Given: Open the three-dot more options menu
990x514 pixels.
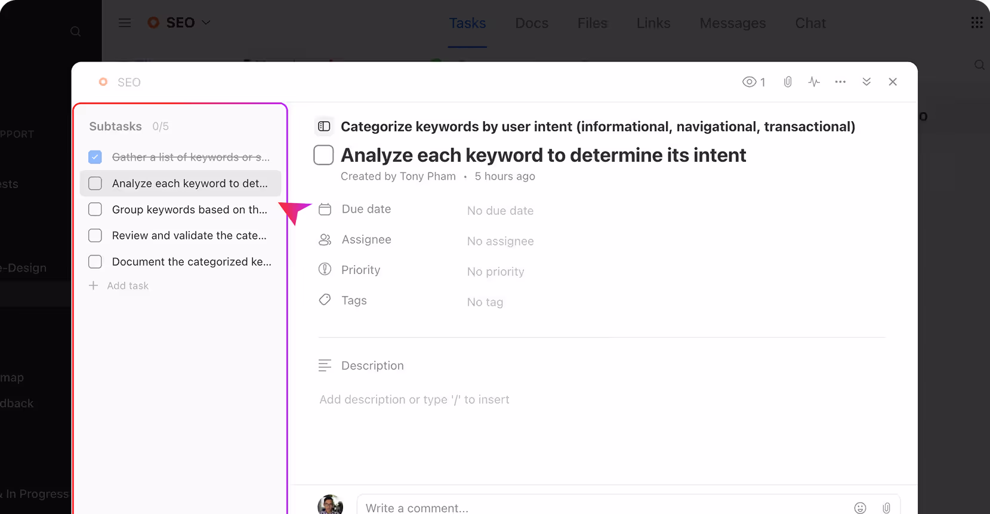Looking at the screenshot, I should click(x=840, y=82).
